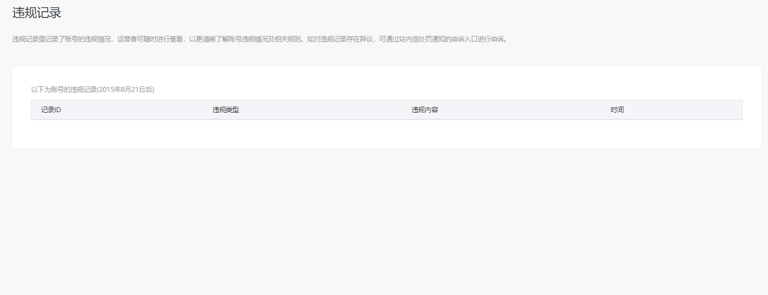
Task: Click the 以下为账号的违规记录 caption text
Action: pyautogui.click(x=93, y=89)
